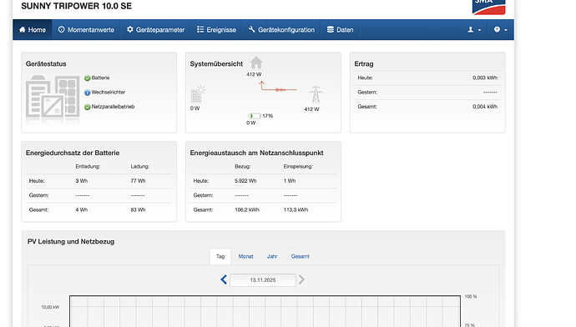Click Bezug Gesamt value 106,2 kWh
The width and height of the screenshot is (576, 327).
(x=247, y=210)
